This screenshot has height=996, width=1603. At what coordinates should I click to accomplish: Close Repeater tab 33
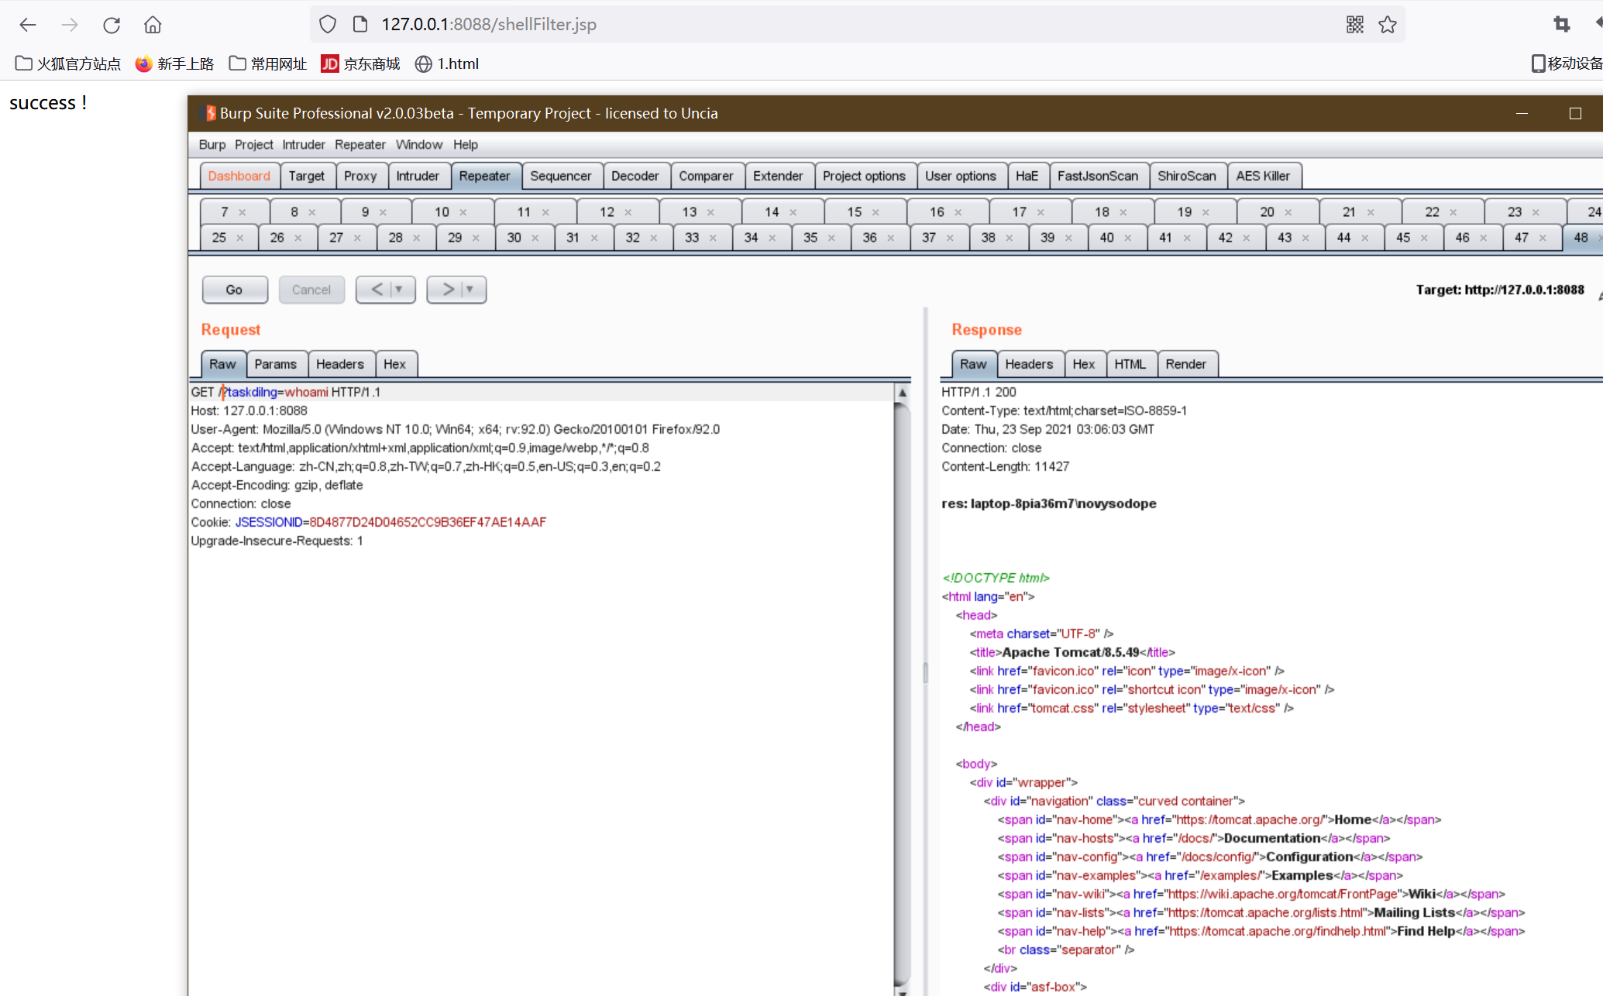[713, 238]
